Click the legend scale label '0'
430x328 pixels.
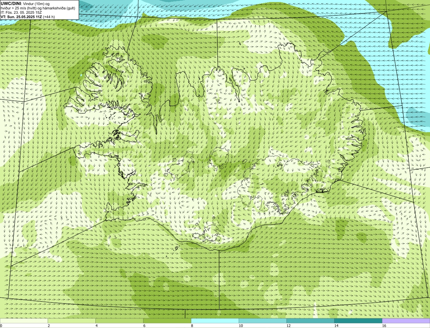(1, 326)
